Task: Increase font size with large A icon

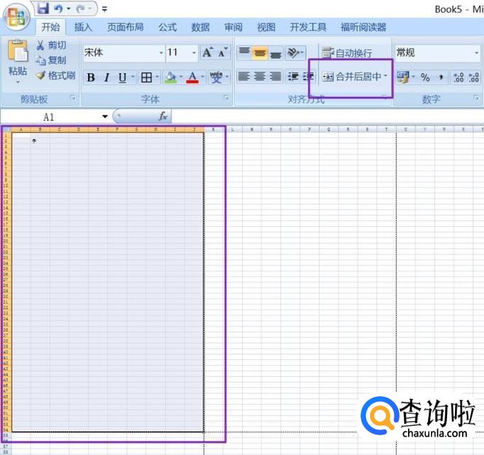Action: click(208, 52)
